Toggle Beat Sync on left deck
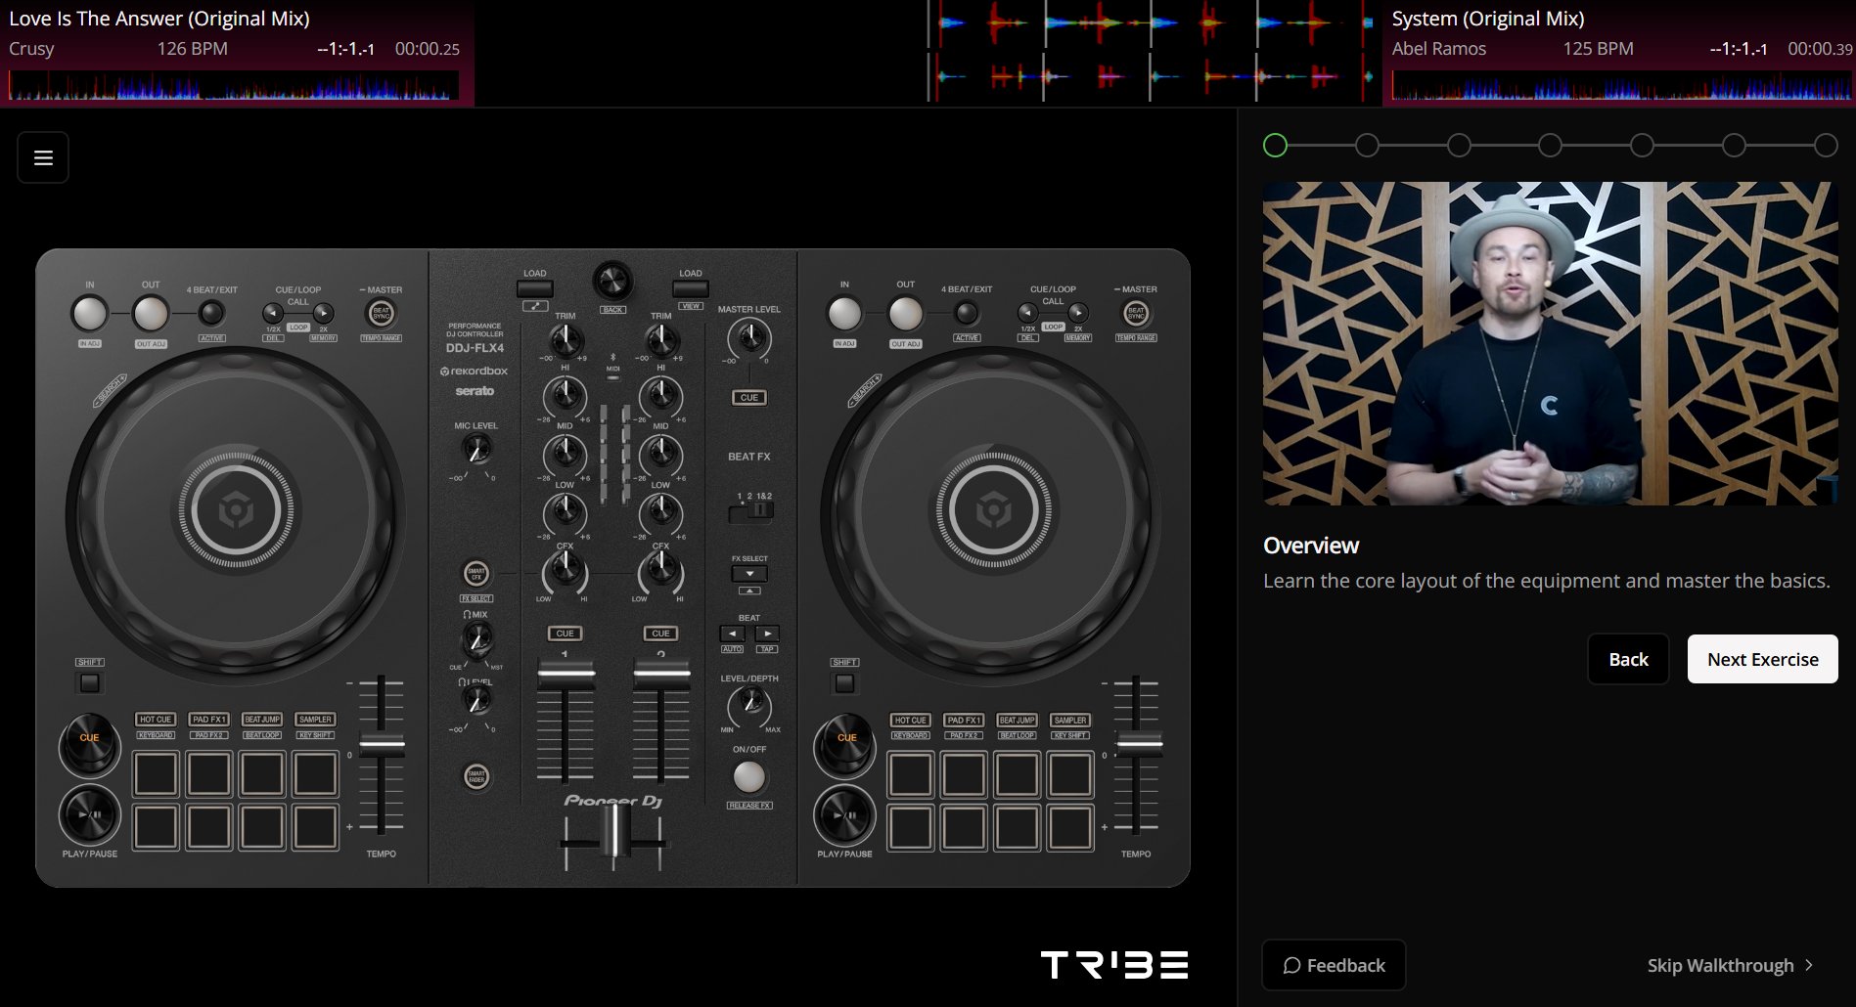Image resolution: width=1856 pixels, height=1007 pixels. click(382, 313)
